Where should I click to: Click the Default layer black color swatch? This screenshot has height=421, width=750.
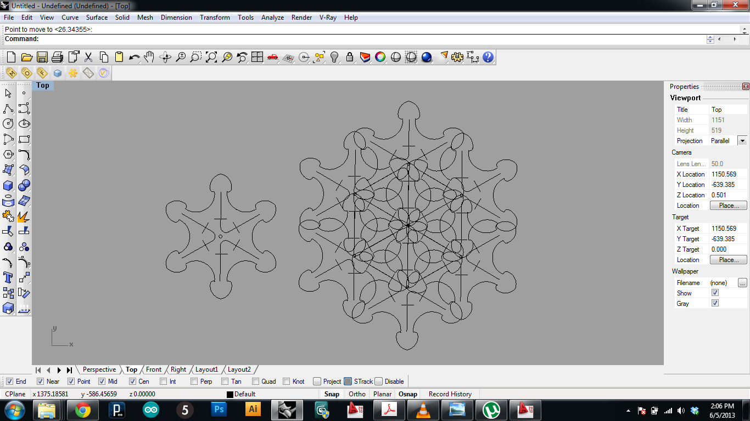click(x=230, y=395)
